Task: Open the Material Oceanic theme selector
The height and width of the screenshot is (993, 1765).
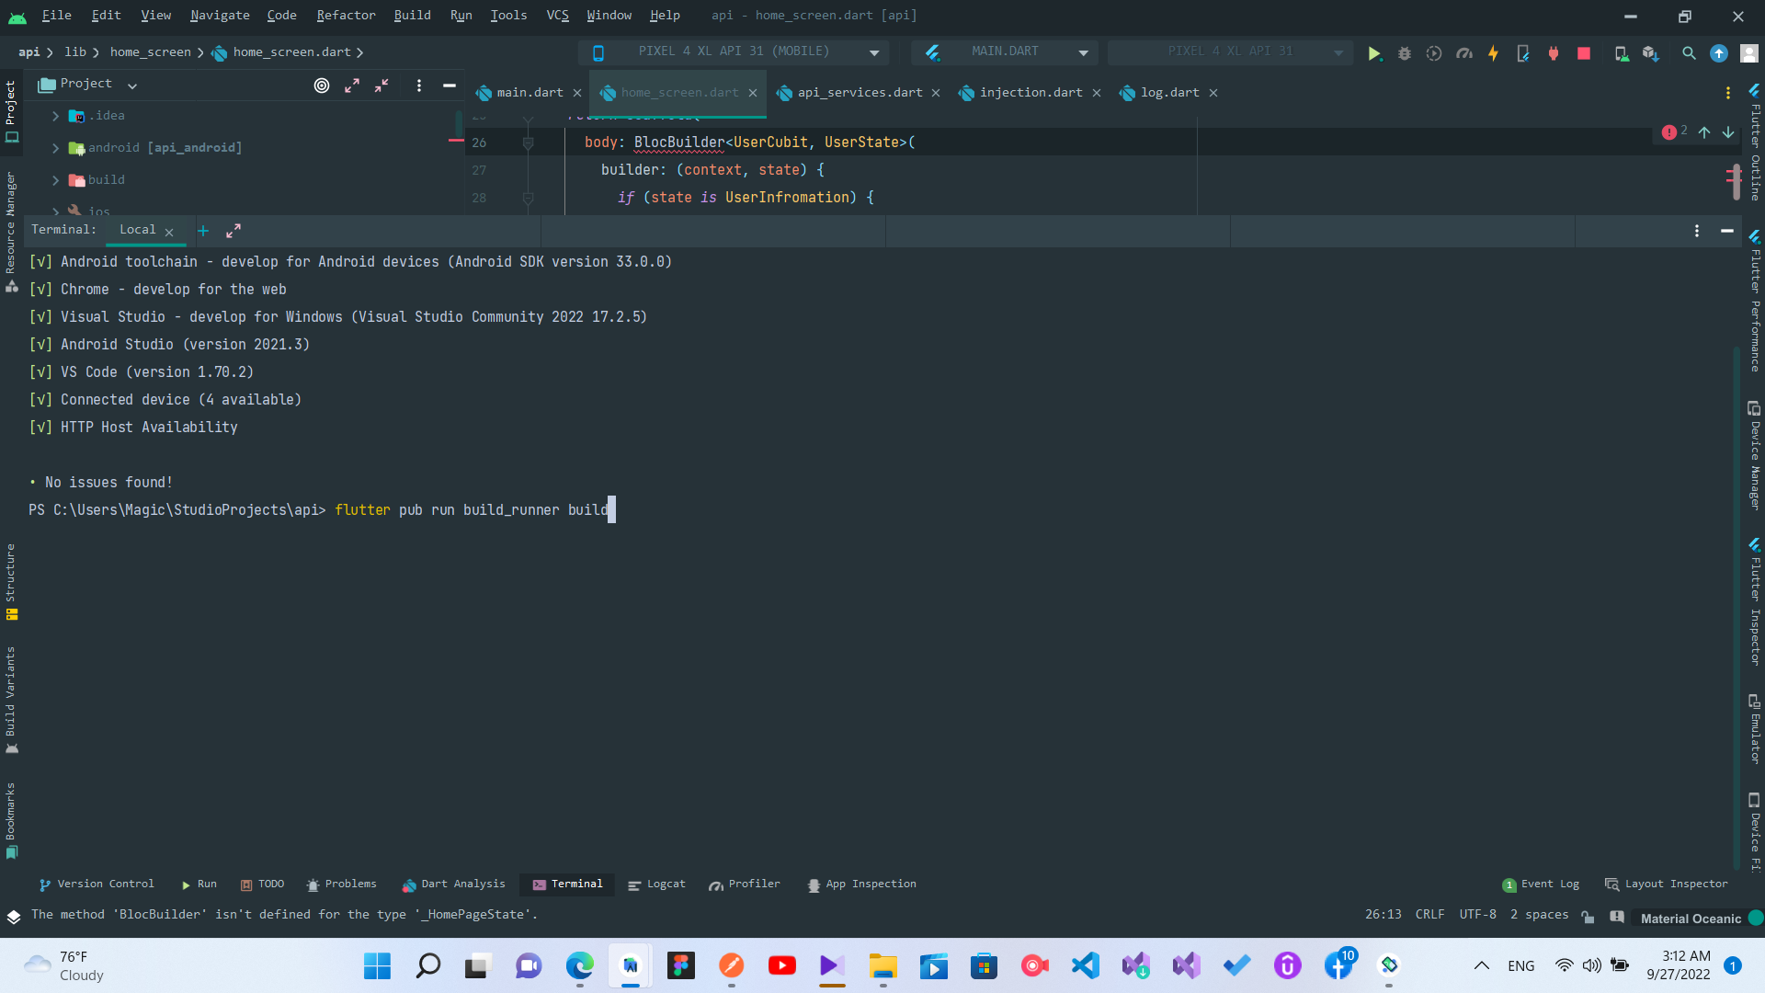Action: click(1691, 918)
